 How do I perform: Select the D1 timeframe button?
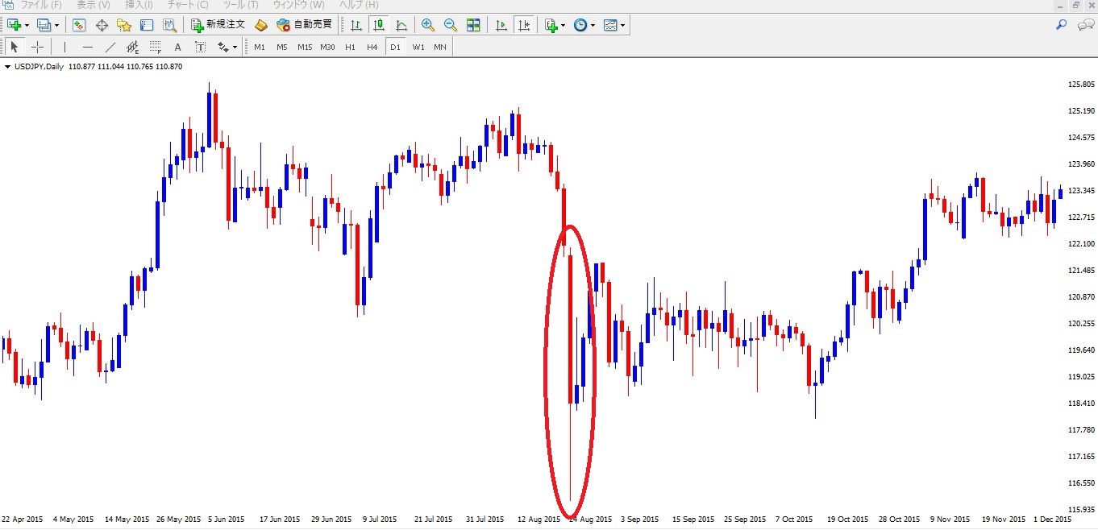click(x=395, y=47)
